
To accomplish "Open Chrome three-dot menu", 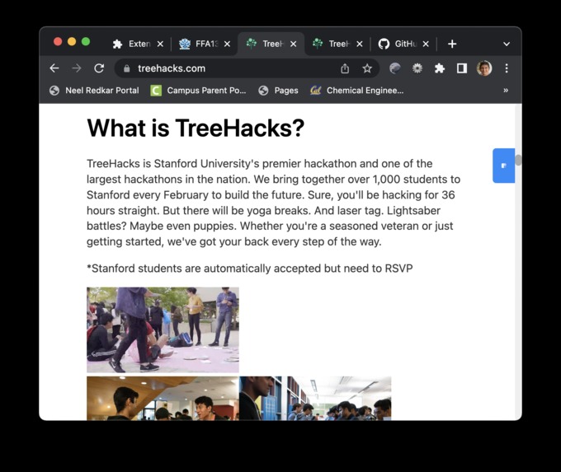I will [x=507, y=68].
